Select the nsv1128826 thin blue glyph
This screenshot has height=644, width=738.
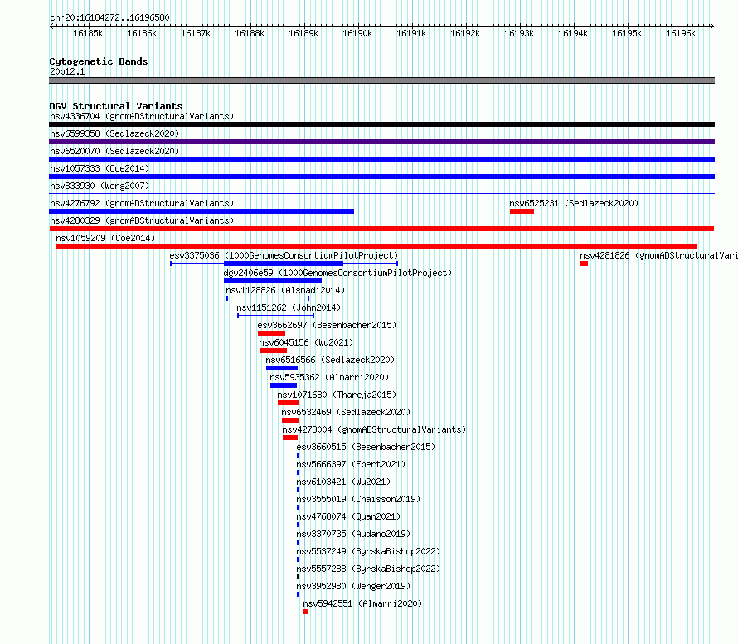coord(268,298)
